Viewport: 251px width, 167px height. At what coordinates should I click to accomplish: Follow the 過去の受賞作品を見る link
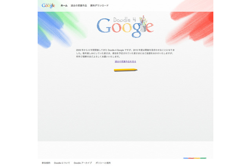click(x=125, y=62)
